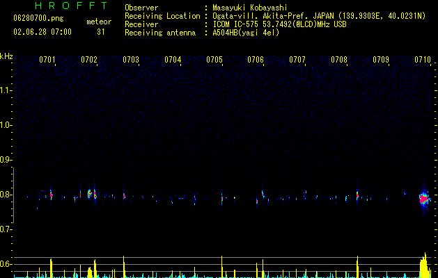Click the 0702 time marker
The height and width of the screenshot is (278, 438).
[x=89, y=60]
